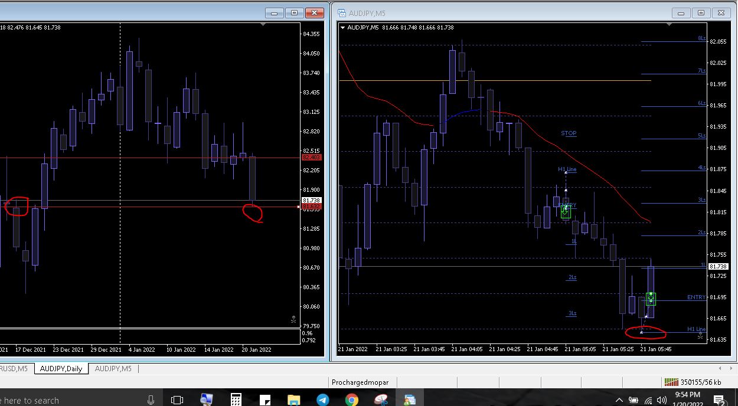Click the 21 Jan 05:45 time label
Image resolution: width=738 pixels, height=406 pixels.
[x=655, y=349]
